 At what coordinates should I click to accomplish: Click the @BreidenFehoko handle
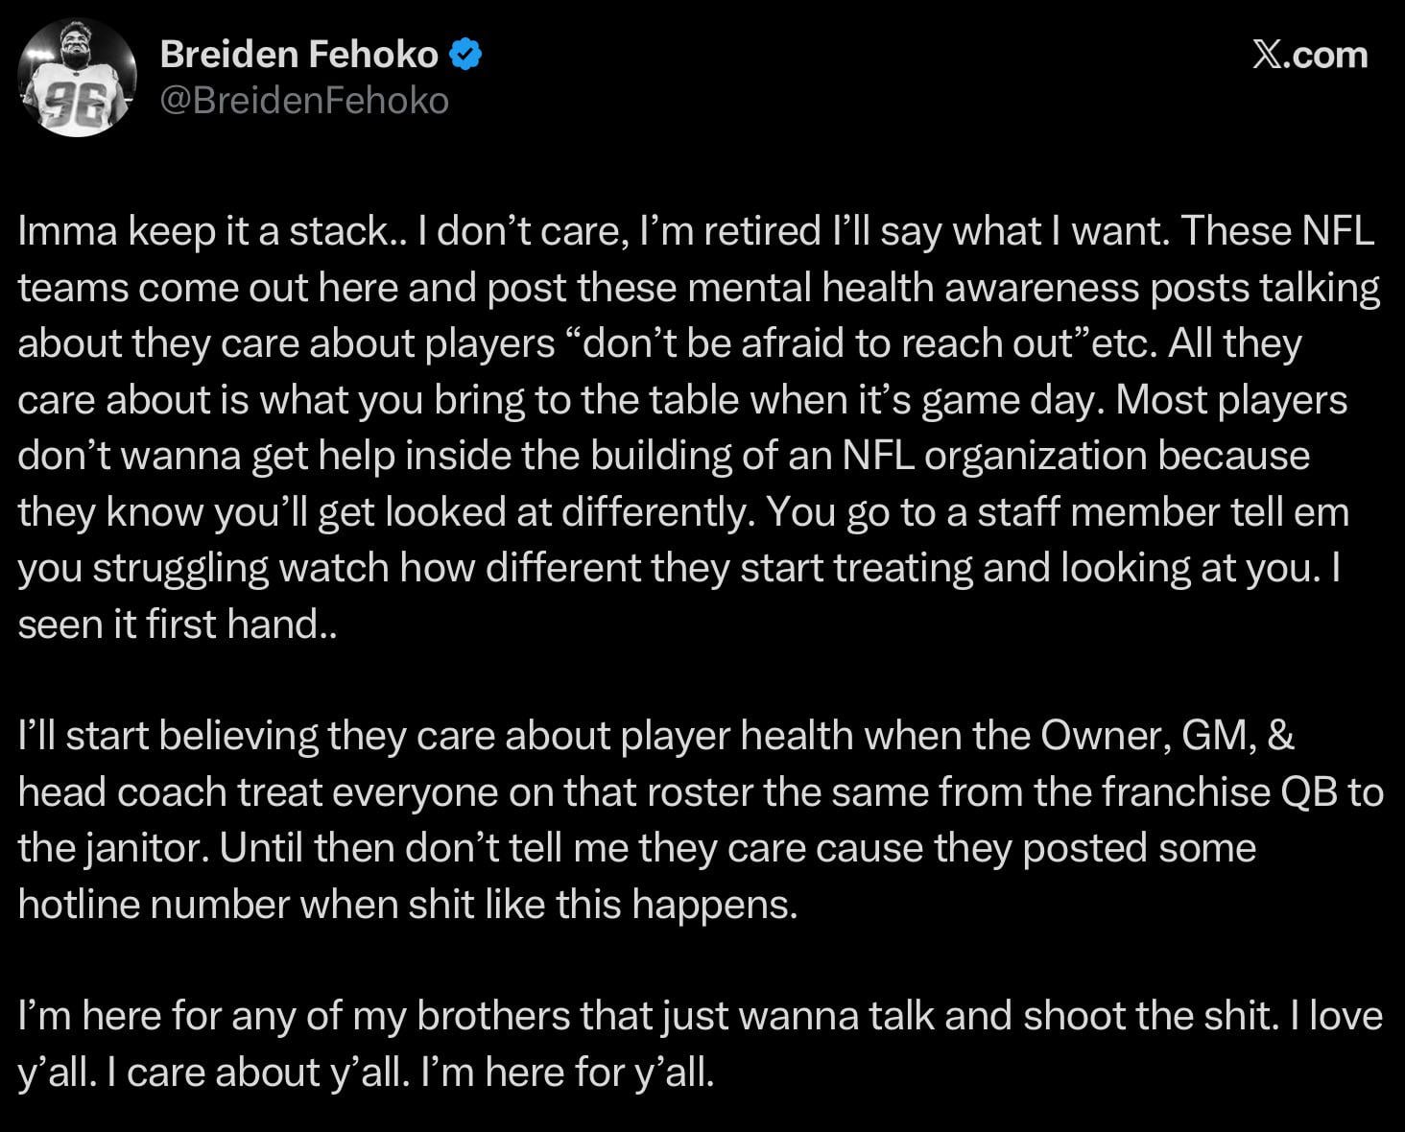click(x=304, y=101)
